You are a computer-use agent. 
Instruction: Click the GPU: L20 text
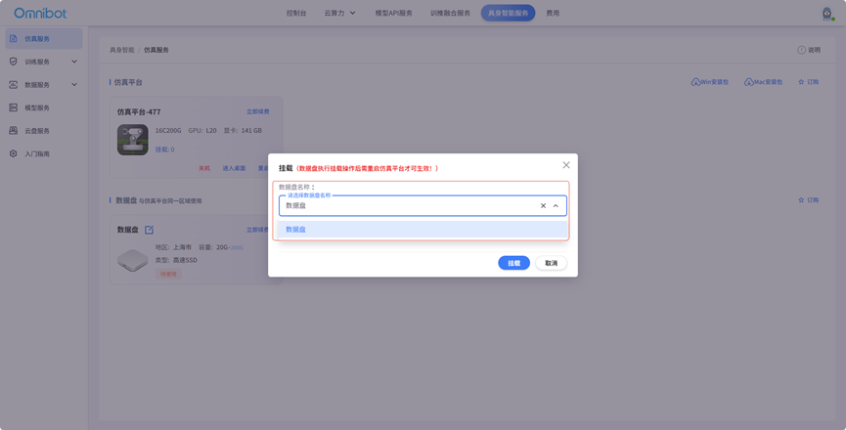[202, 130]
